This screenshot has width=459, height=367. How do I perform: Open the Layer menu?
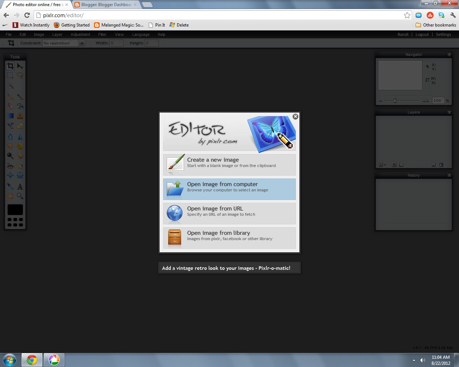coord(57,34)
